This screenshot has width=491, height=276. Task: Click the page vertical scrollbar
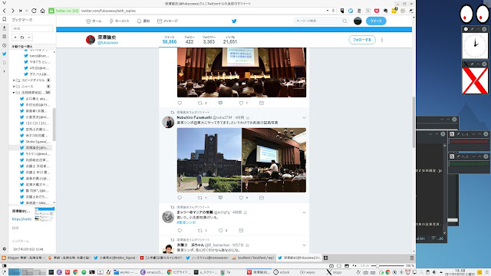pyautogui.click(x=414, y=122)
